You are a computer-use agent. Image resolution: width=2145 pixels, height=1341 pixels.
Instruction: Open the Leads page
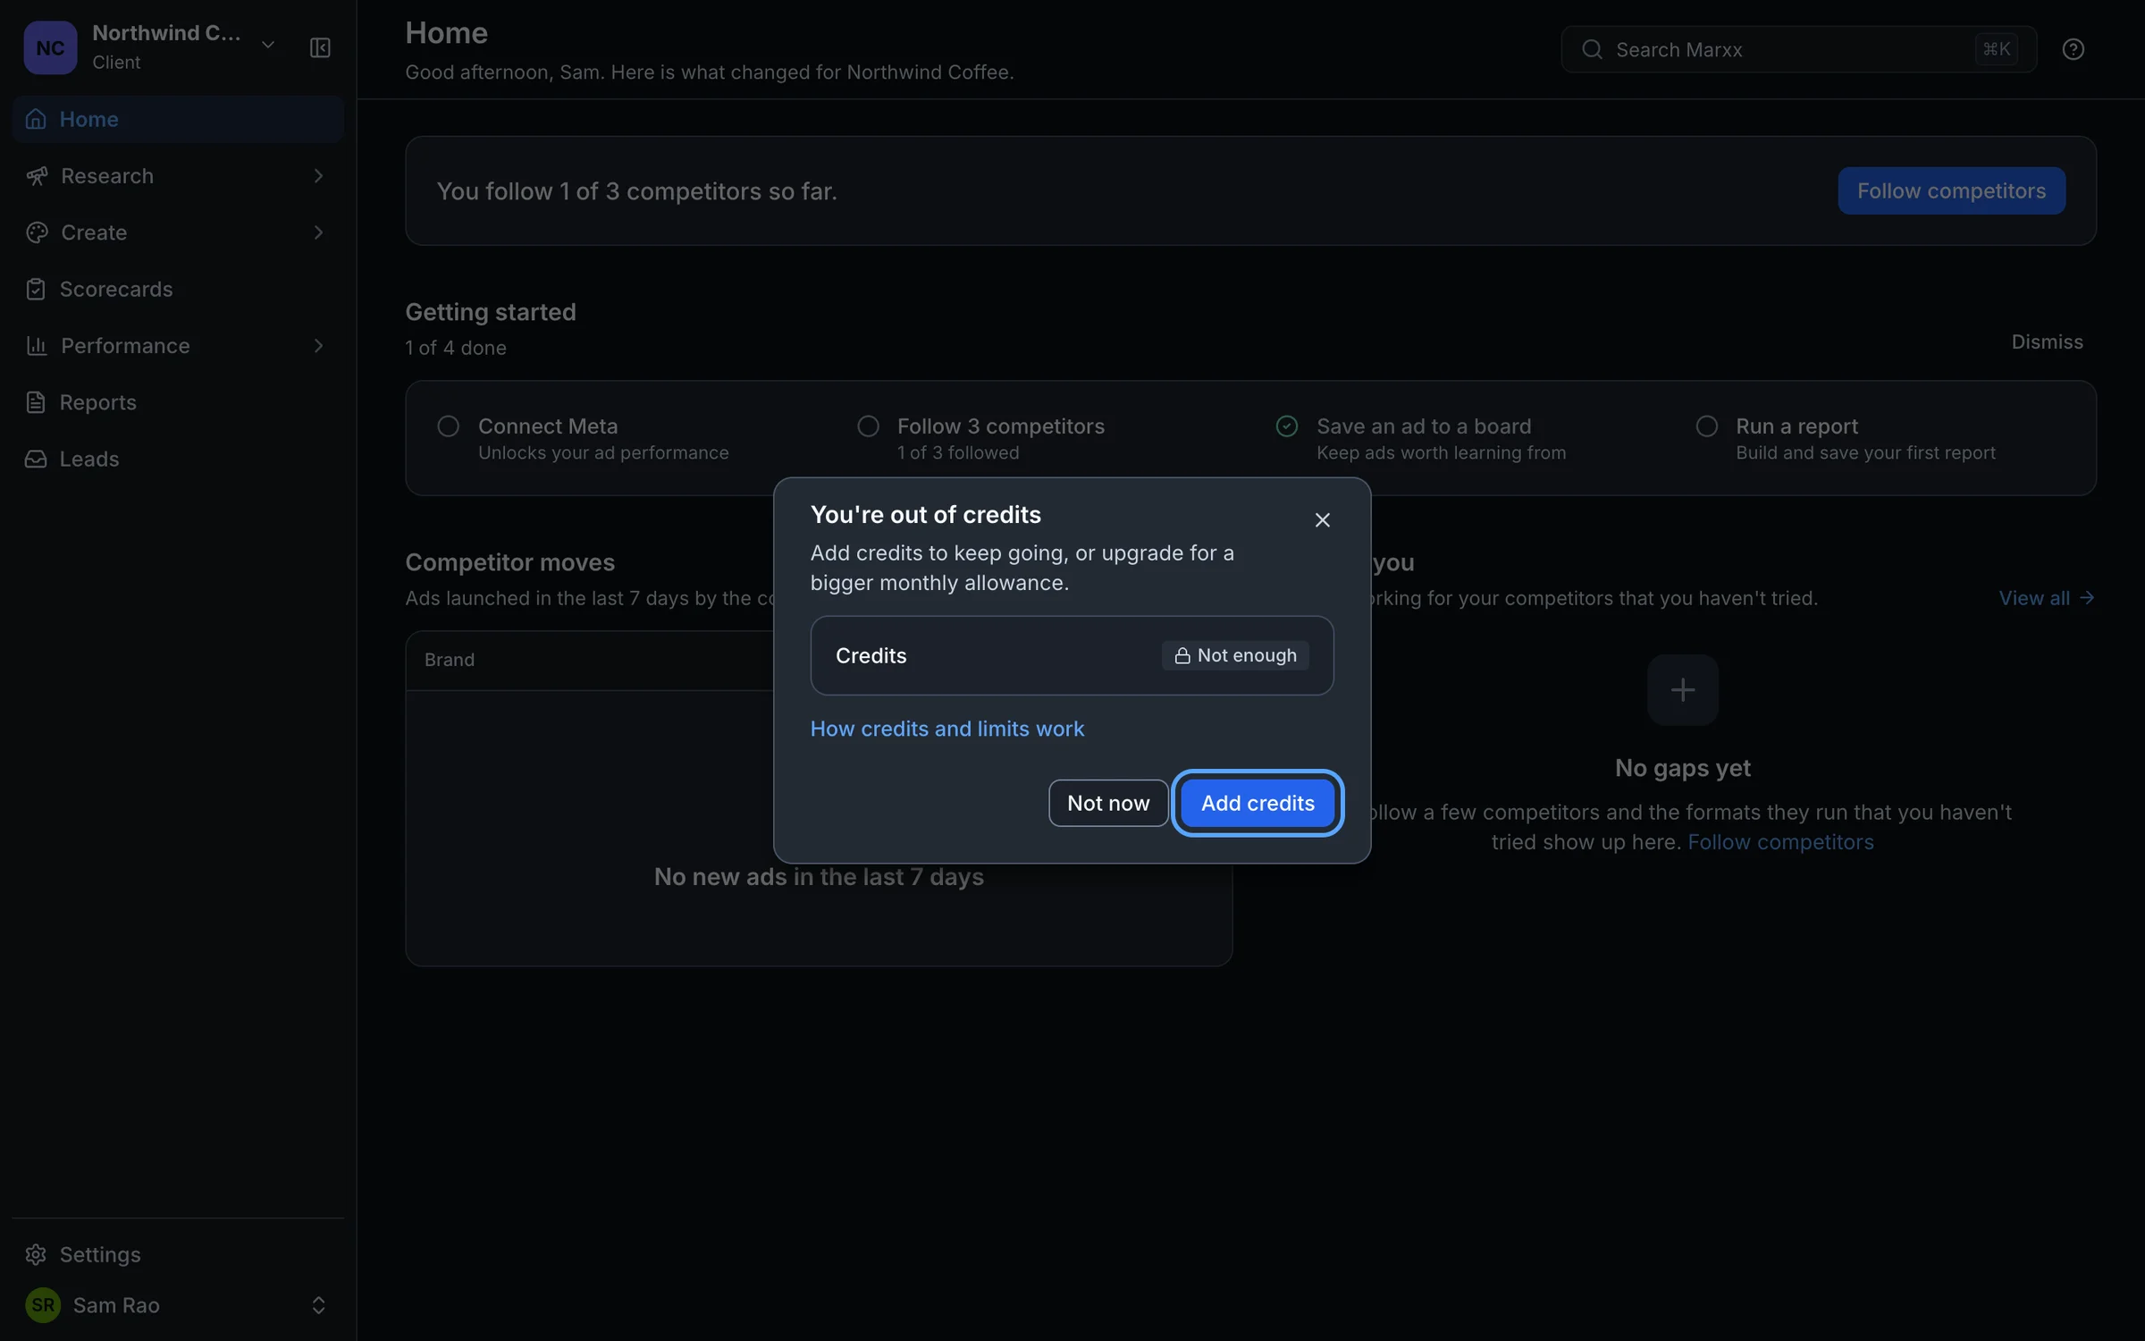(x=178, y=459)
